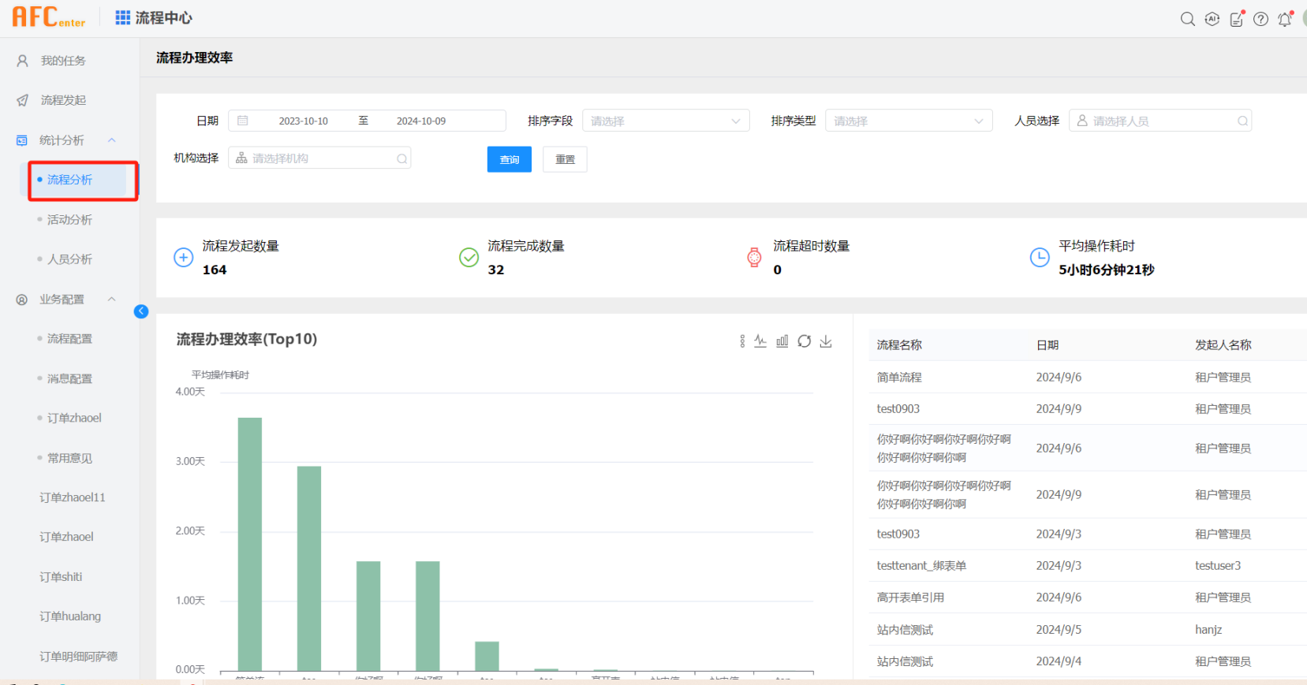Collapse the sidebar with blue arrow

[141, 311]
